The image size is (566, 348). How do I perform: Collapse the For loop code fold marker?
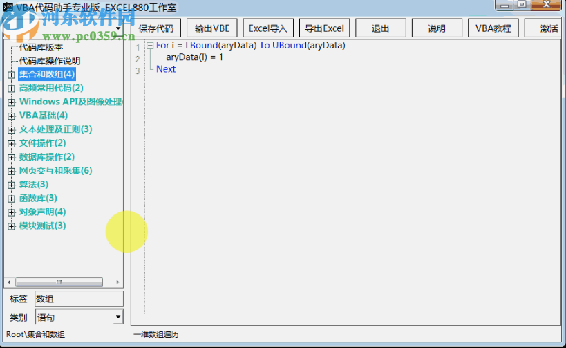click(150, 46)
